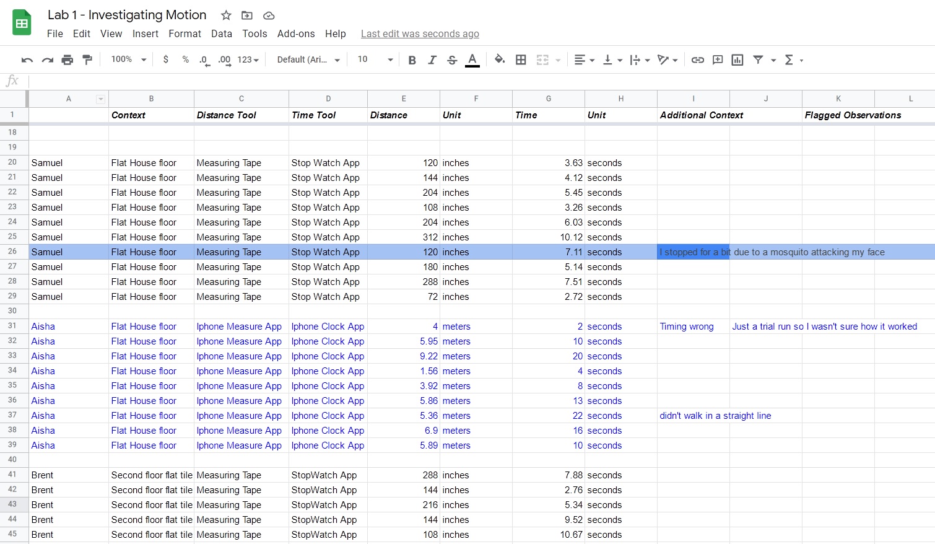The image size is (935, 544).
Task: Decrease decimal places
Action: pyautogui.click(x=204, y=60)
